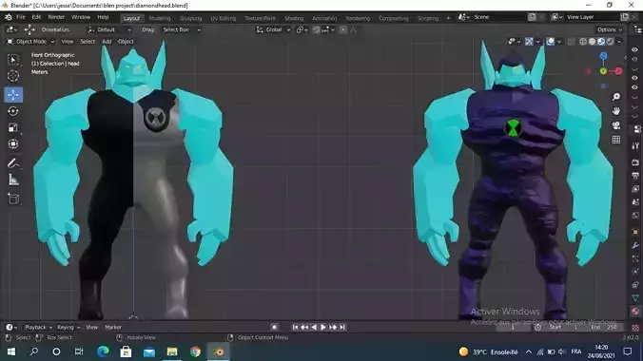Image resolution: width=643 pixels, height=361 pixels.
Task: Select the Add Cube tool
Action: coord(13,199)
